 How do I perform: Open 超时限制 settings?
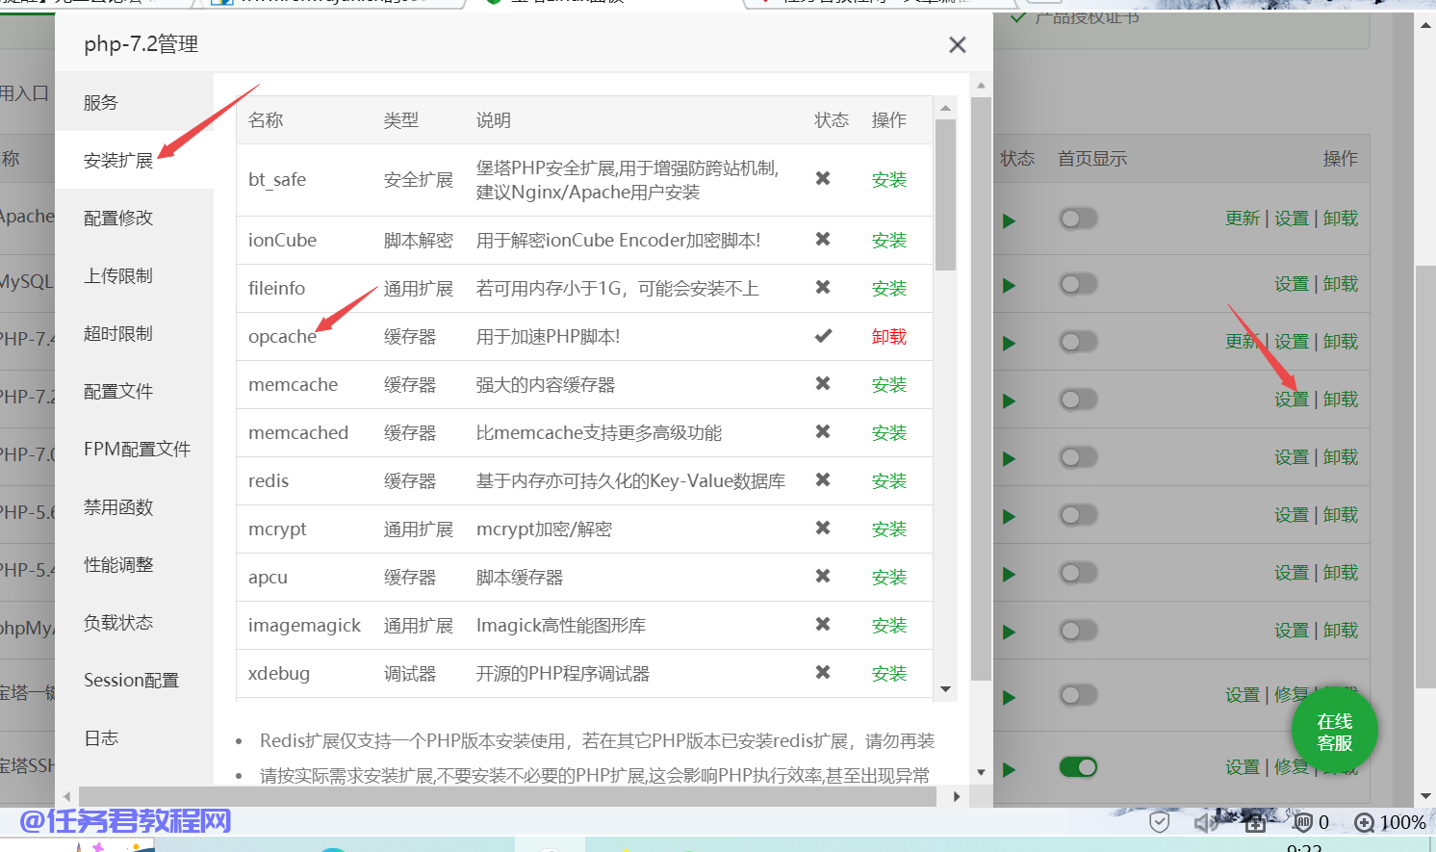point(134,333)
